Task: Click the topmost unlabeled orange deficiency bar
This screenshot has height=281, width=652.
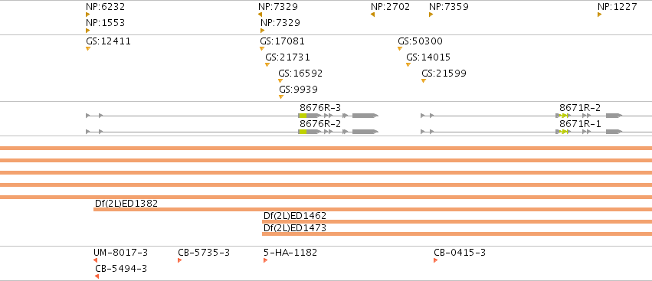Action: tap(326, 148)
